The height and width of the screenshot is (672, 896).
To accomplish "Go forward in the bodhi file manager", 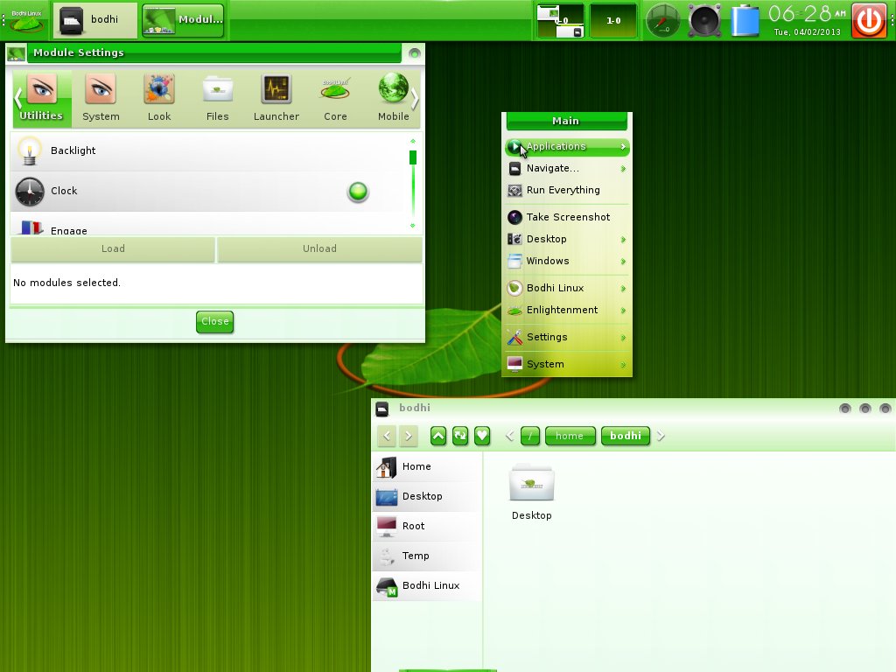I will tap(408, 436).
